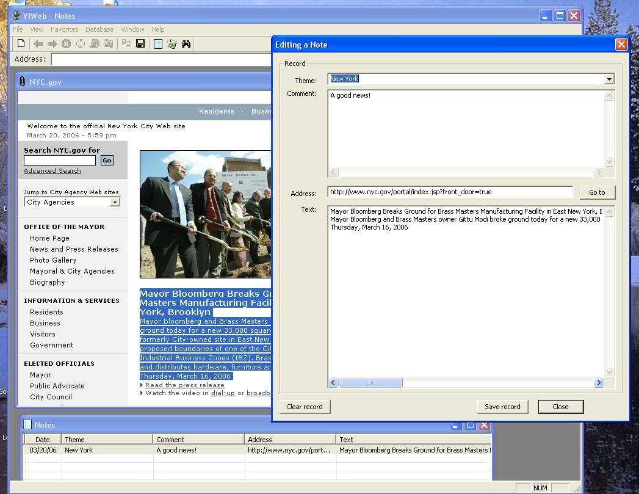639x494 pixels.
Task: Open the Database menu
Action: [99, 29]
